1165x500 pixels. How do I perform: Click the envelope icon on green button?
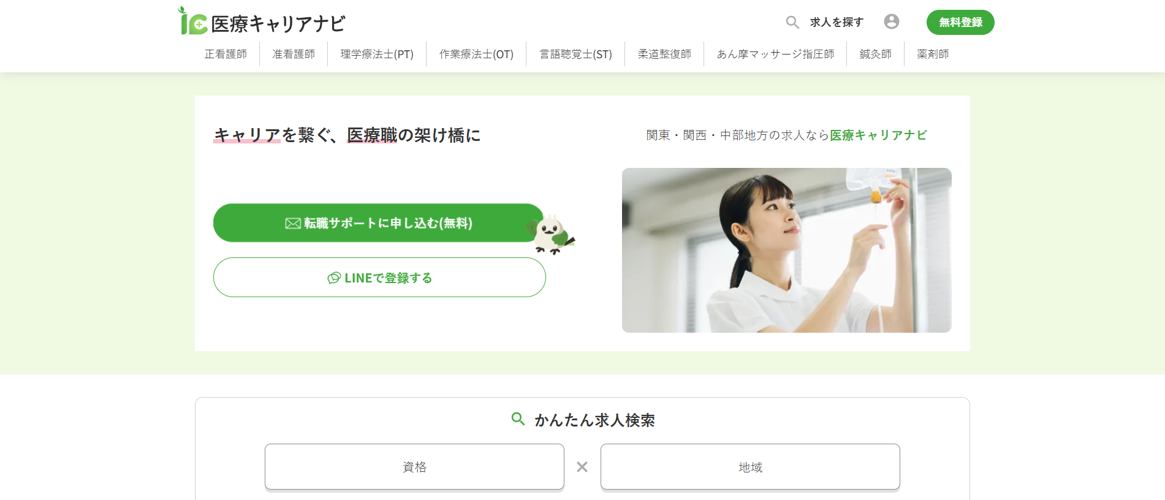[x=293, y=224]
